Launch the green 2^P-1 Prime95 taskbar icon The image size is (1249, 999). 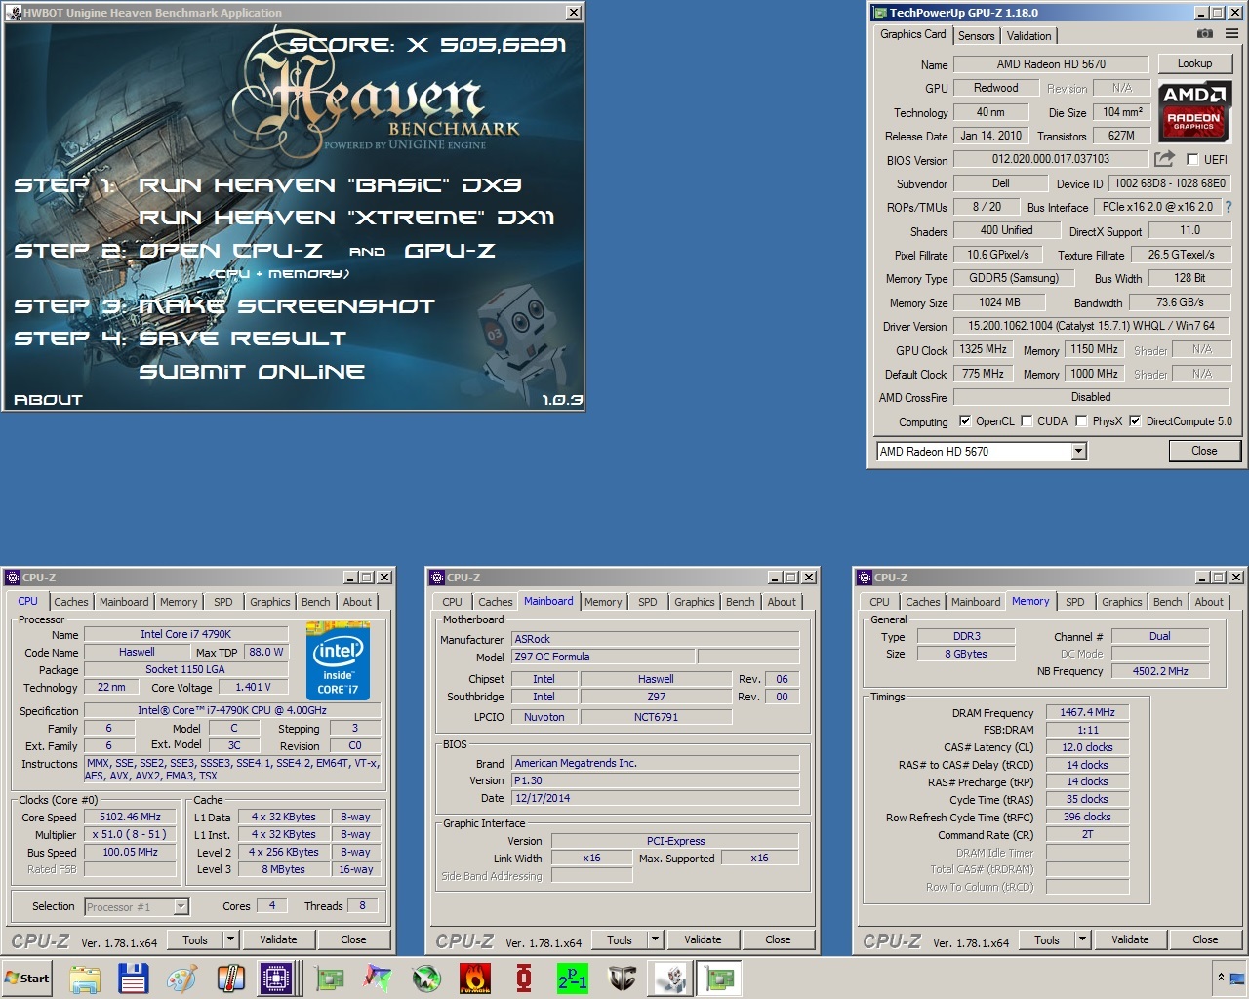pyautogui.click(x=573, y=979)
